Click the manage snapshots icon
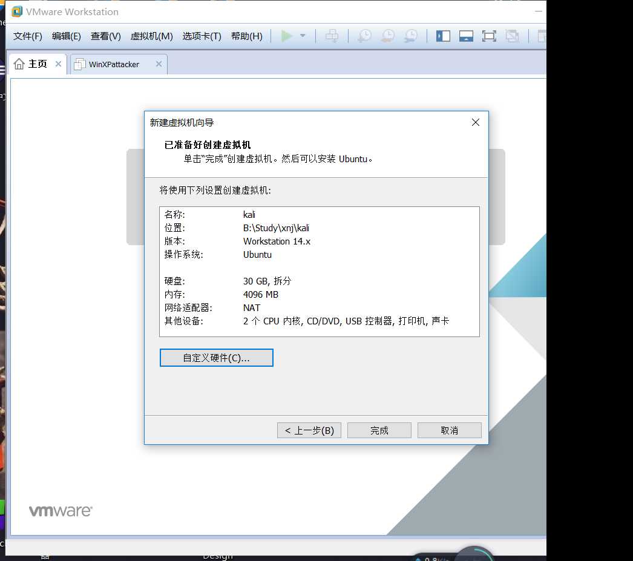The height and width of the screenshot is (561, 633). coord(411,36)
